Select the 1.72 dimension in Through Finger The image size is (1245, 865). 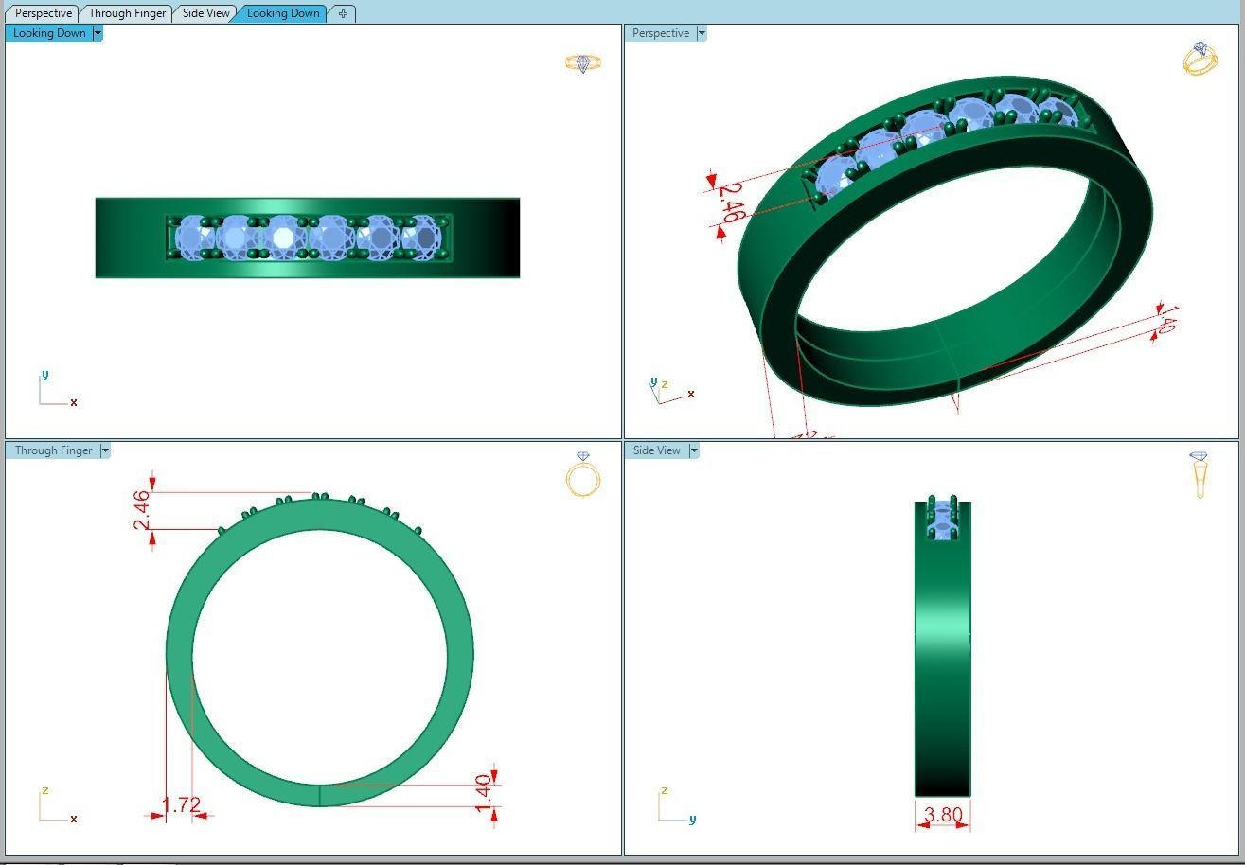[181, 805]
